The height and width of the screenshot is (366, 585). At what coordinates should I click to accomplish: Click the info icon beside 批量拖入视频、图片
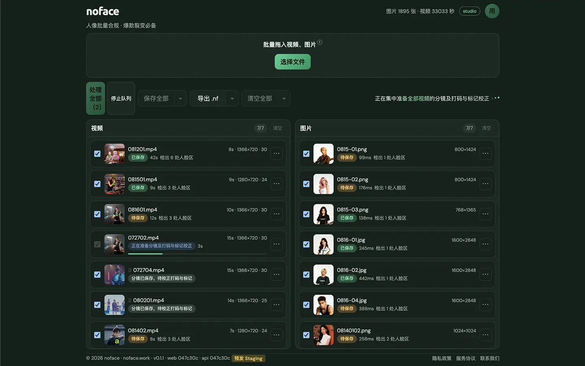tap(320, 42)
